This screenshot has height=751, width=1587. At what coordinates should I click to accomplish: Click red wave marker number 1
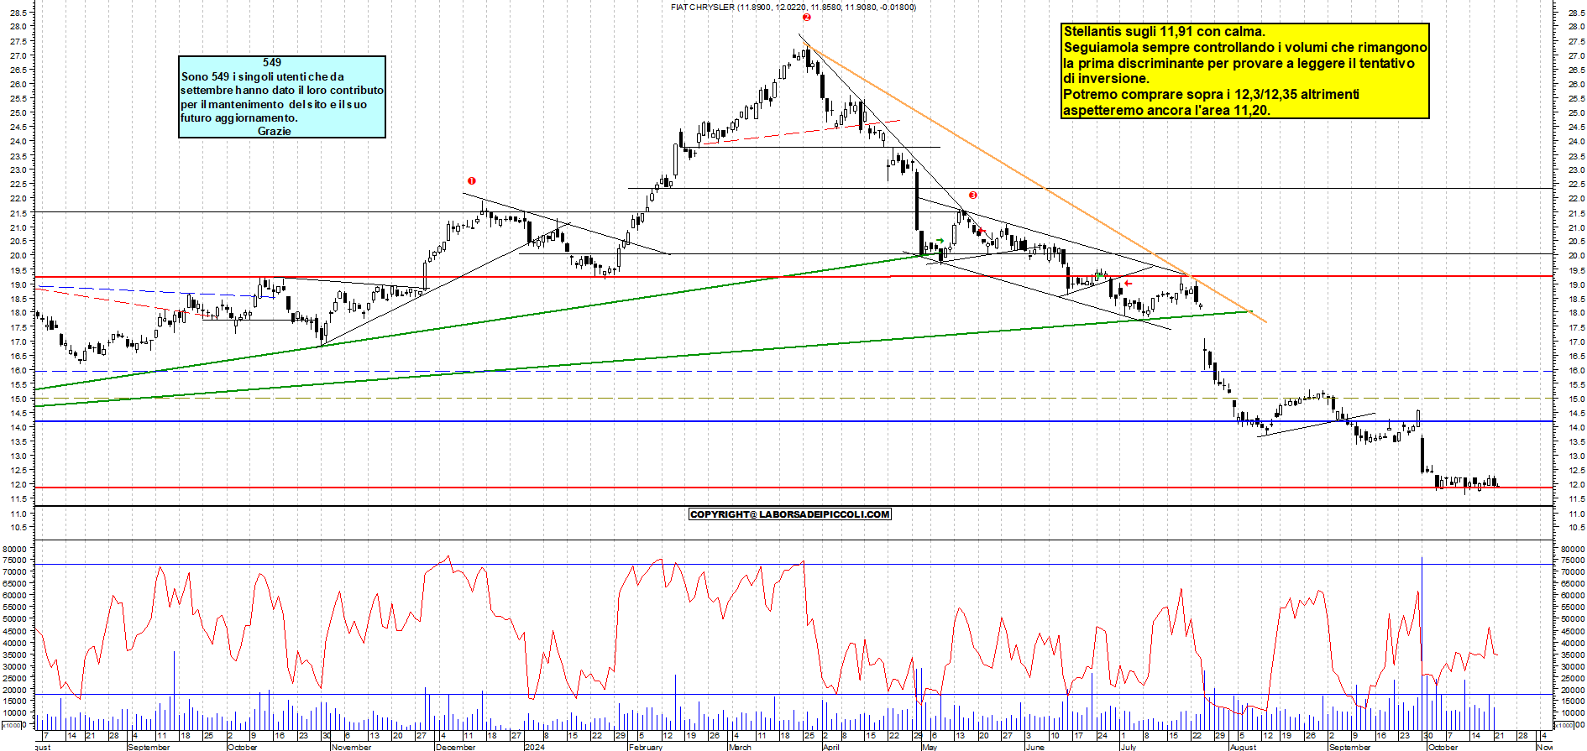(472, 180)
